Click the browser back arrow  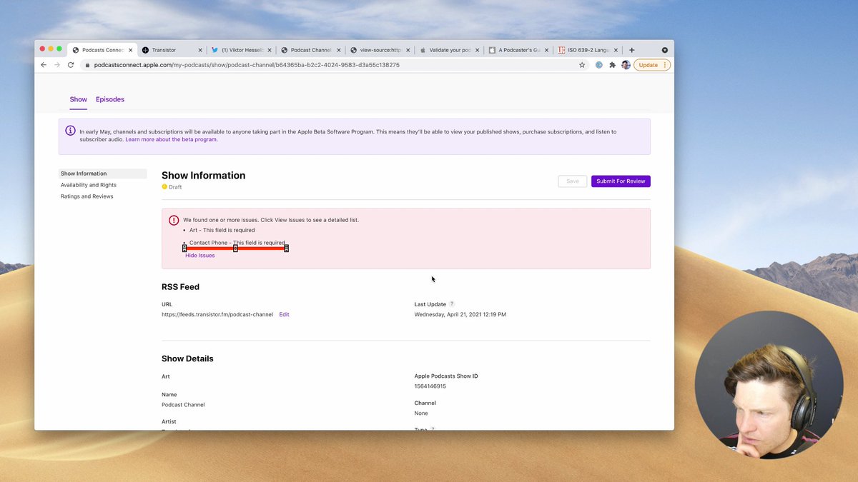(44, 65)
